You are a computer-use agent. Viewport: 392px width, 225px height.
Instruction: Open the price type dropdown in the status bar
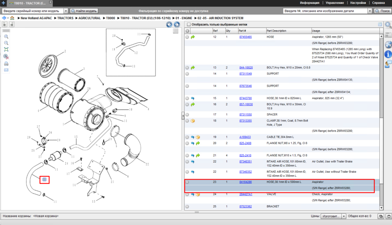[x=344, y=216]
